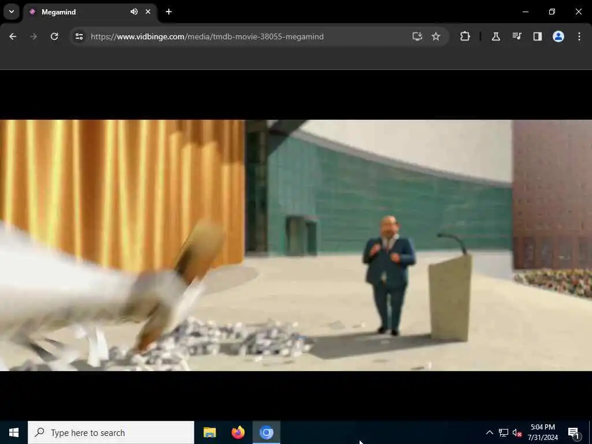Open File Explorer from the taskbar
Screen dimensions: 592x444
pyautogui.click(x=209, y=432)
